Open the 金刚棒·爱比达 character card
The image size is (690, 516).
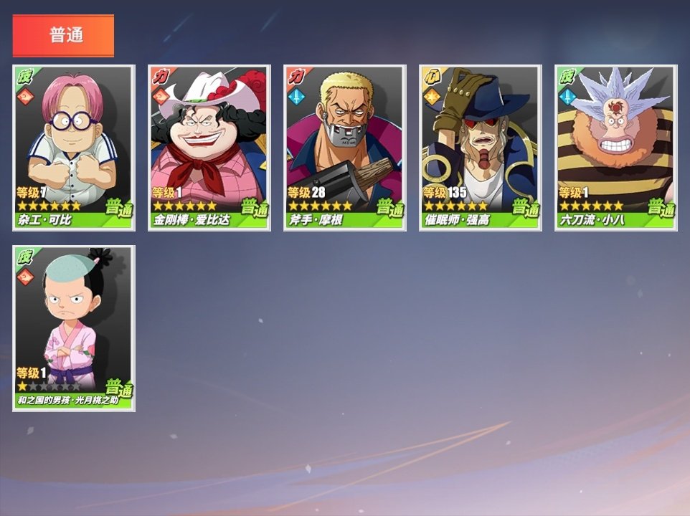click(209, 148)
